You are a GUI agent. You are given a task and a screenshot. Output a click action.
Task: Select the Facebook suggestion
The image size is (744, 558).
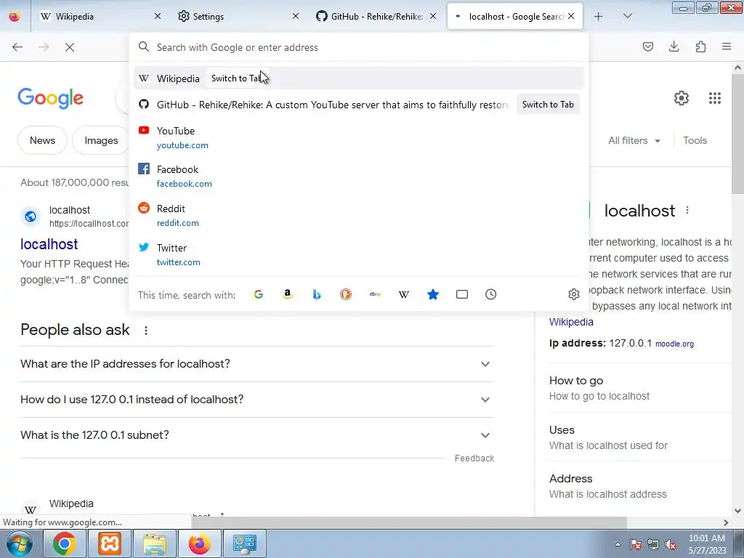click(x=358, y=177)
